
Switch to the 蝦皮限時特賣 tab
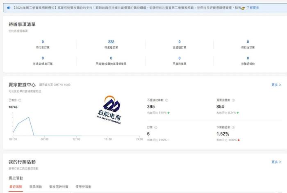coord(59,186)
